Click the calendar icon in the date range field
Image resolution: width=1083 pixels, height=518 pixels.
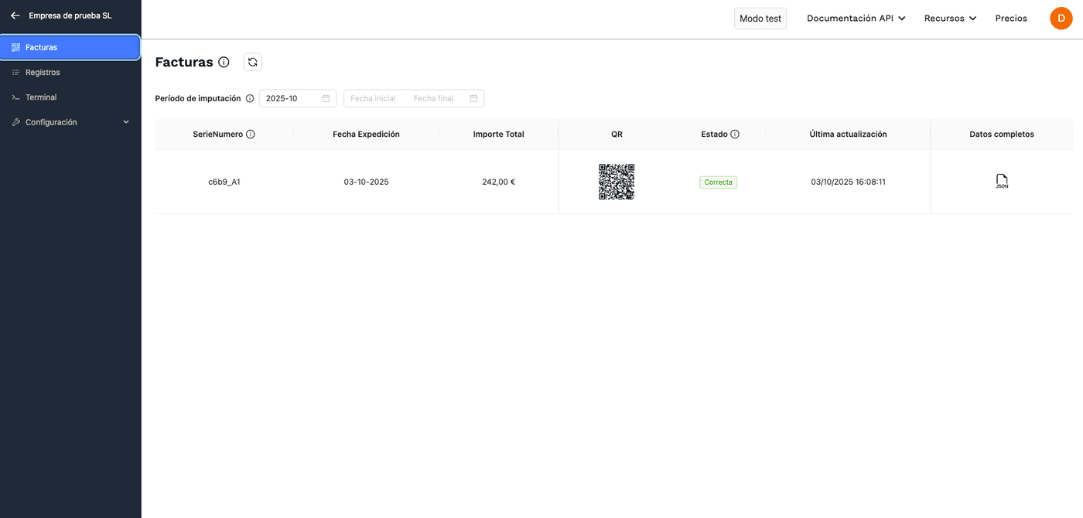pos(473,99)
